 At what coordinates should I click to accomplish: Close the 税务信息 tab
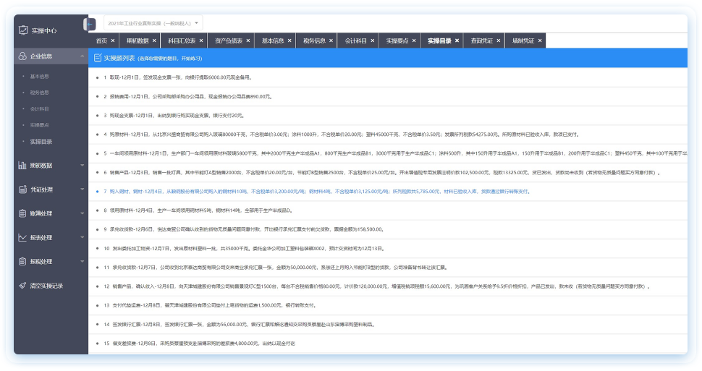click(x=331, y=40)
